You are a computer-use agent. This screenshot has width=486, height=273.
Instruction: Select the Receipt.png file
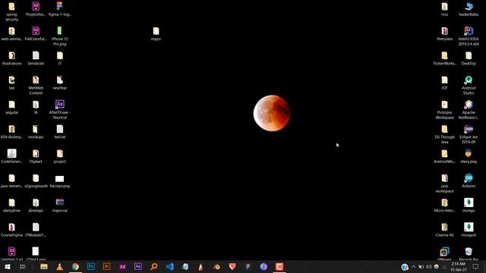pyautogui.click(x=60, y=181)
